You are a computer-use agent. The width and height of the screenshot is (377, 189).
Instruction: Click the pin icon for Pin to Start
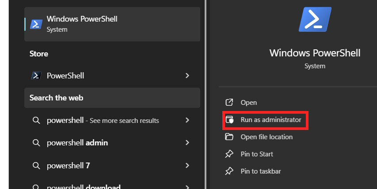tap(229, 154)
